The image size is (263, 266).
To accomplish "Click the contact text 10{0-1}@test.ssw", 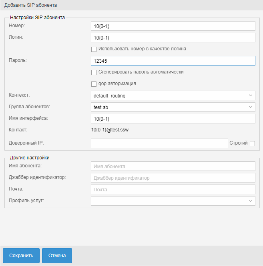I will [110, 130].
